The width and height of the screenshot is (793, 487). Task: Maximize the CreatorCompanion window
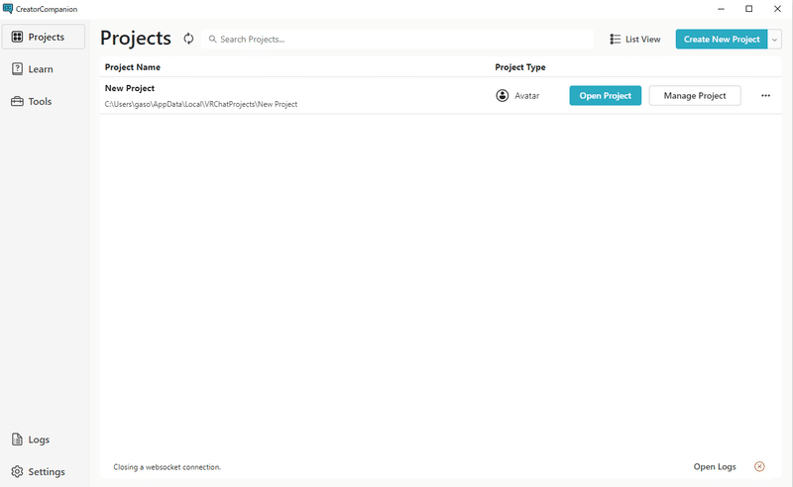point(749,9)
